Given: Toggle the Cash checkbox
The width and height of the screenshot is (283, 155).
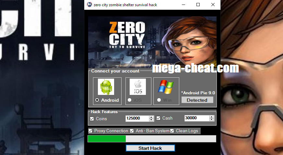Looking at the screenshot, I should click(158, 118).
